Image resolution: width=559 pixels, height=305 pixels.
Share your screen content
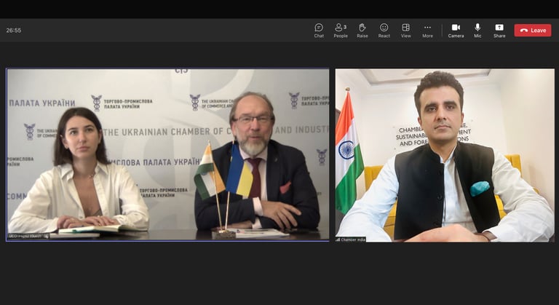click(499, 31)
